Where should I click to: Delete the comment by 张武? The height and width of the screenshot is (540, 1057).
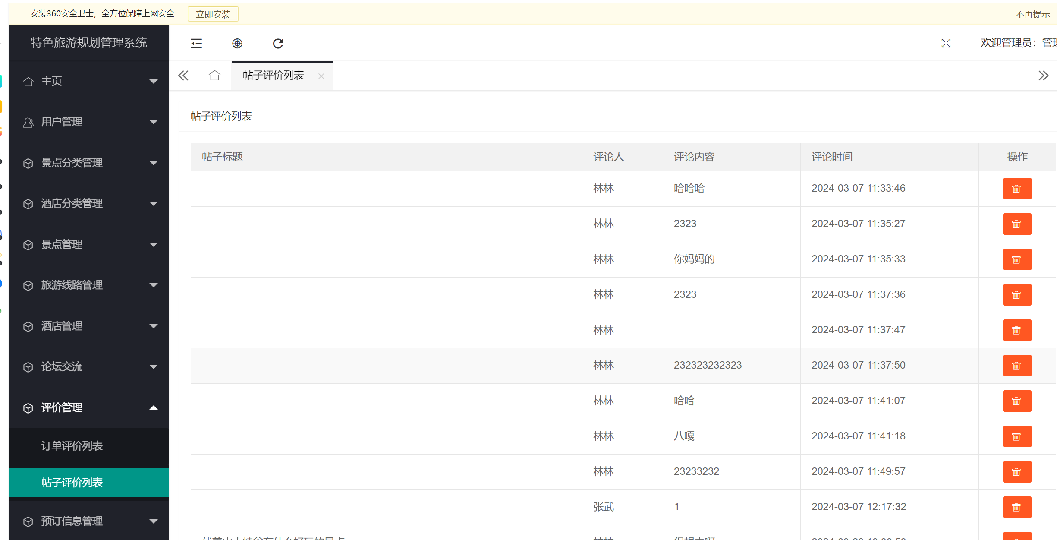coord(1016,507)
